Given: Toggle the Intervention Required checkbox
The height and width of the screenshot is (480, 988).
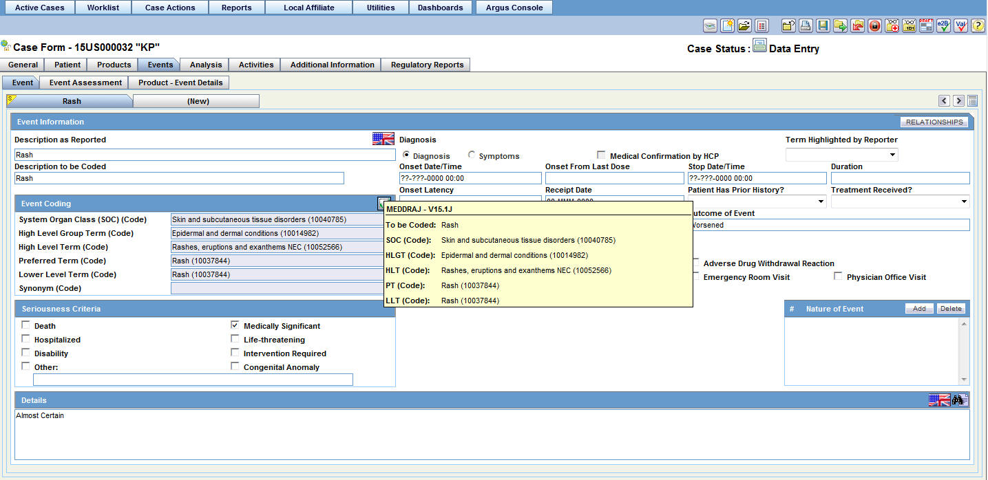Looking at the screenshot, I should (235, 353).
